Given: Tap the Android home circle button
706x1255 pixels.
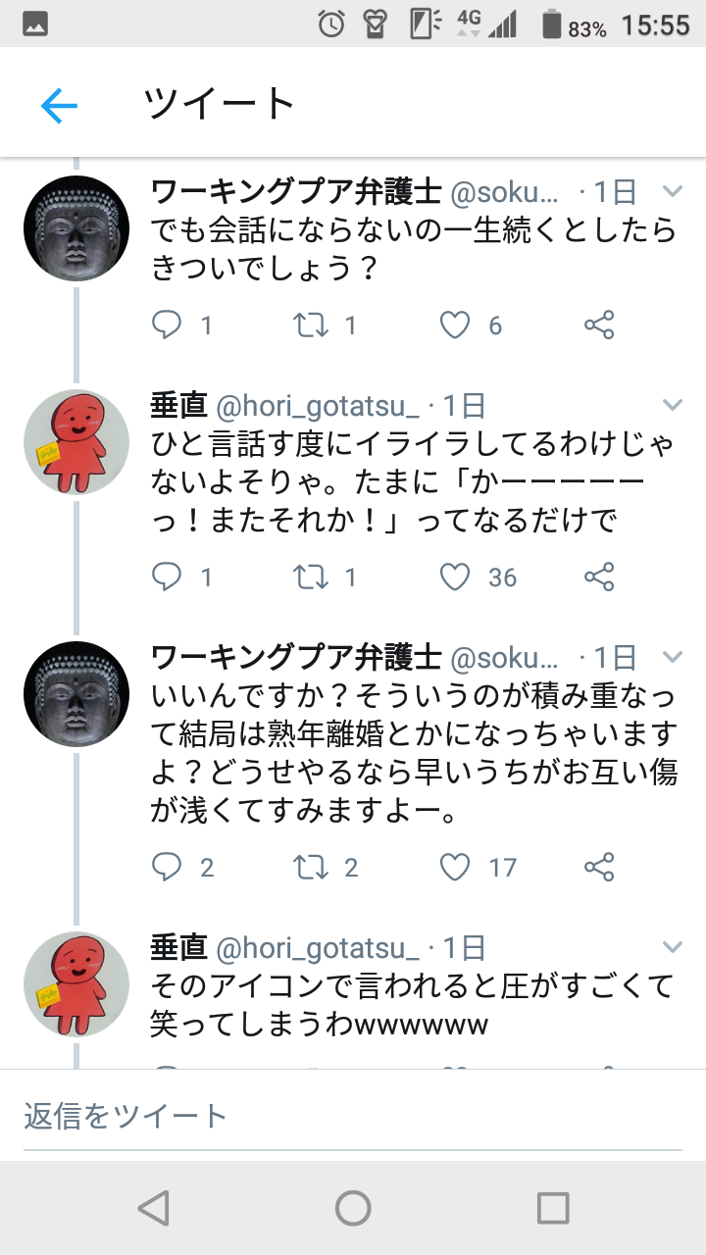Looking at the screenshot, I should [x=353, y=1208].
